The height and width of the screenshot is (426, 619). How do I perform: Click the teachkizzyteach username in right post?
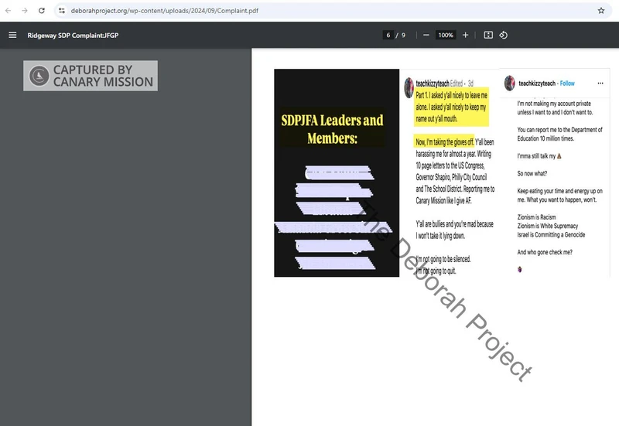536,83
